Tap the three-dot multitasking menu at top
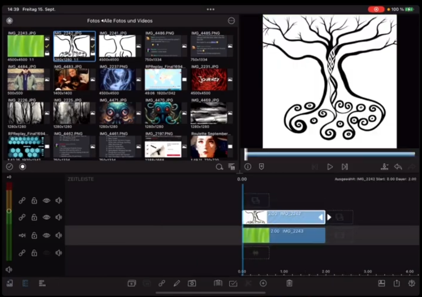Viewport: 422px width, 297px height. point(210,9)
